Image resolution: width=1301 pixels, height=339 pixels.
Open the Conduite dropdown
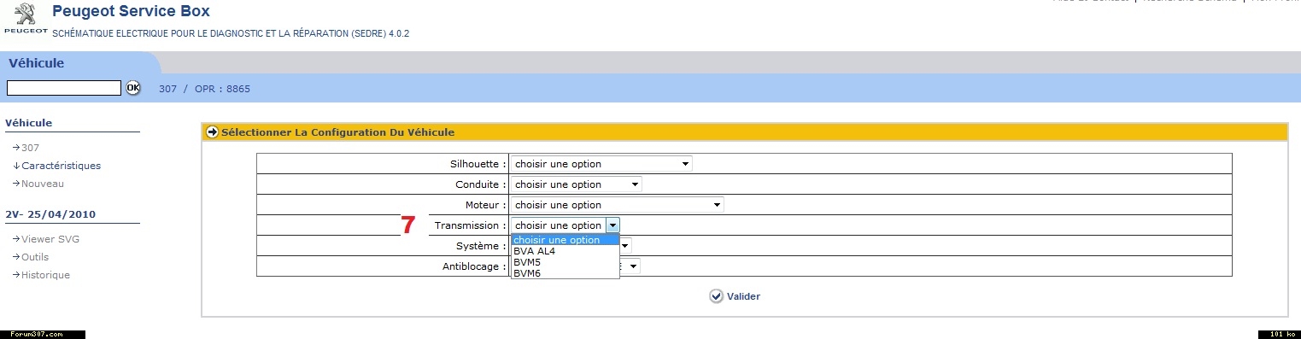point(575,184)
